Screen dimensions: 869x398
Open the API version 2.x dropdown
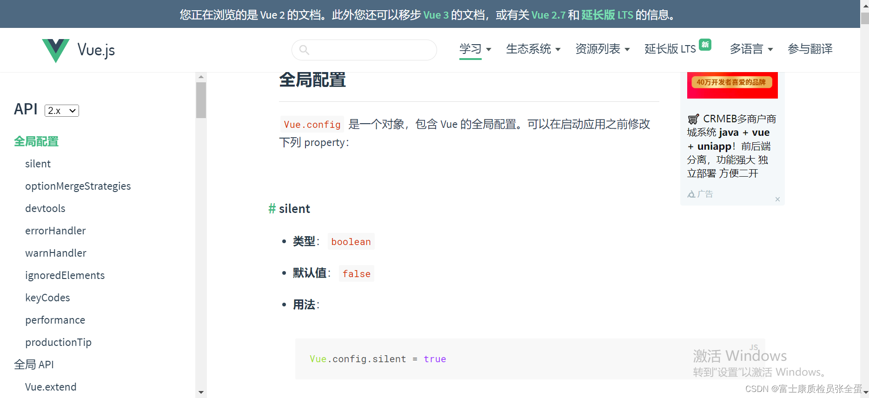62,111
